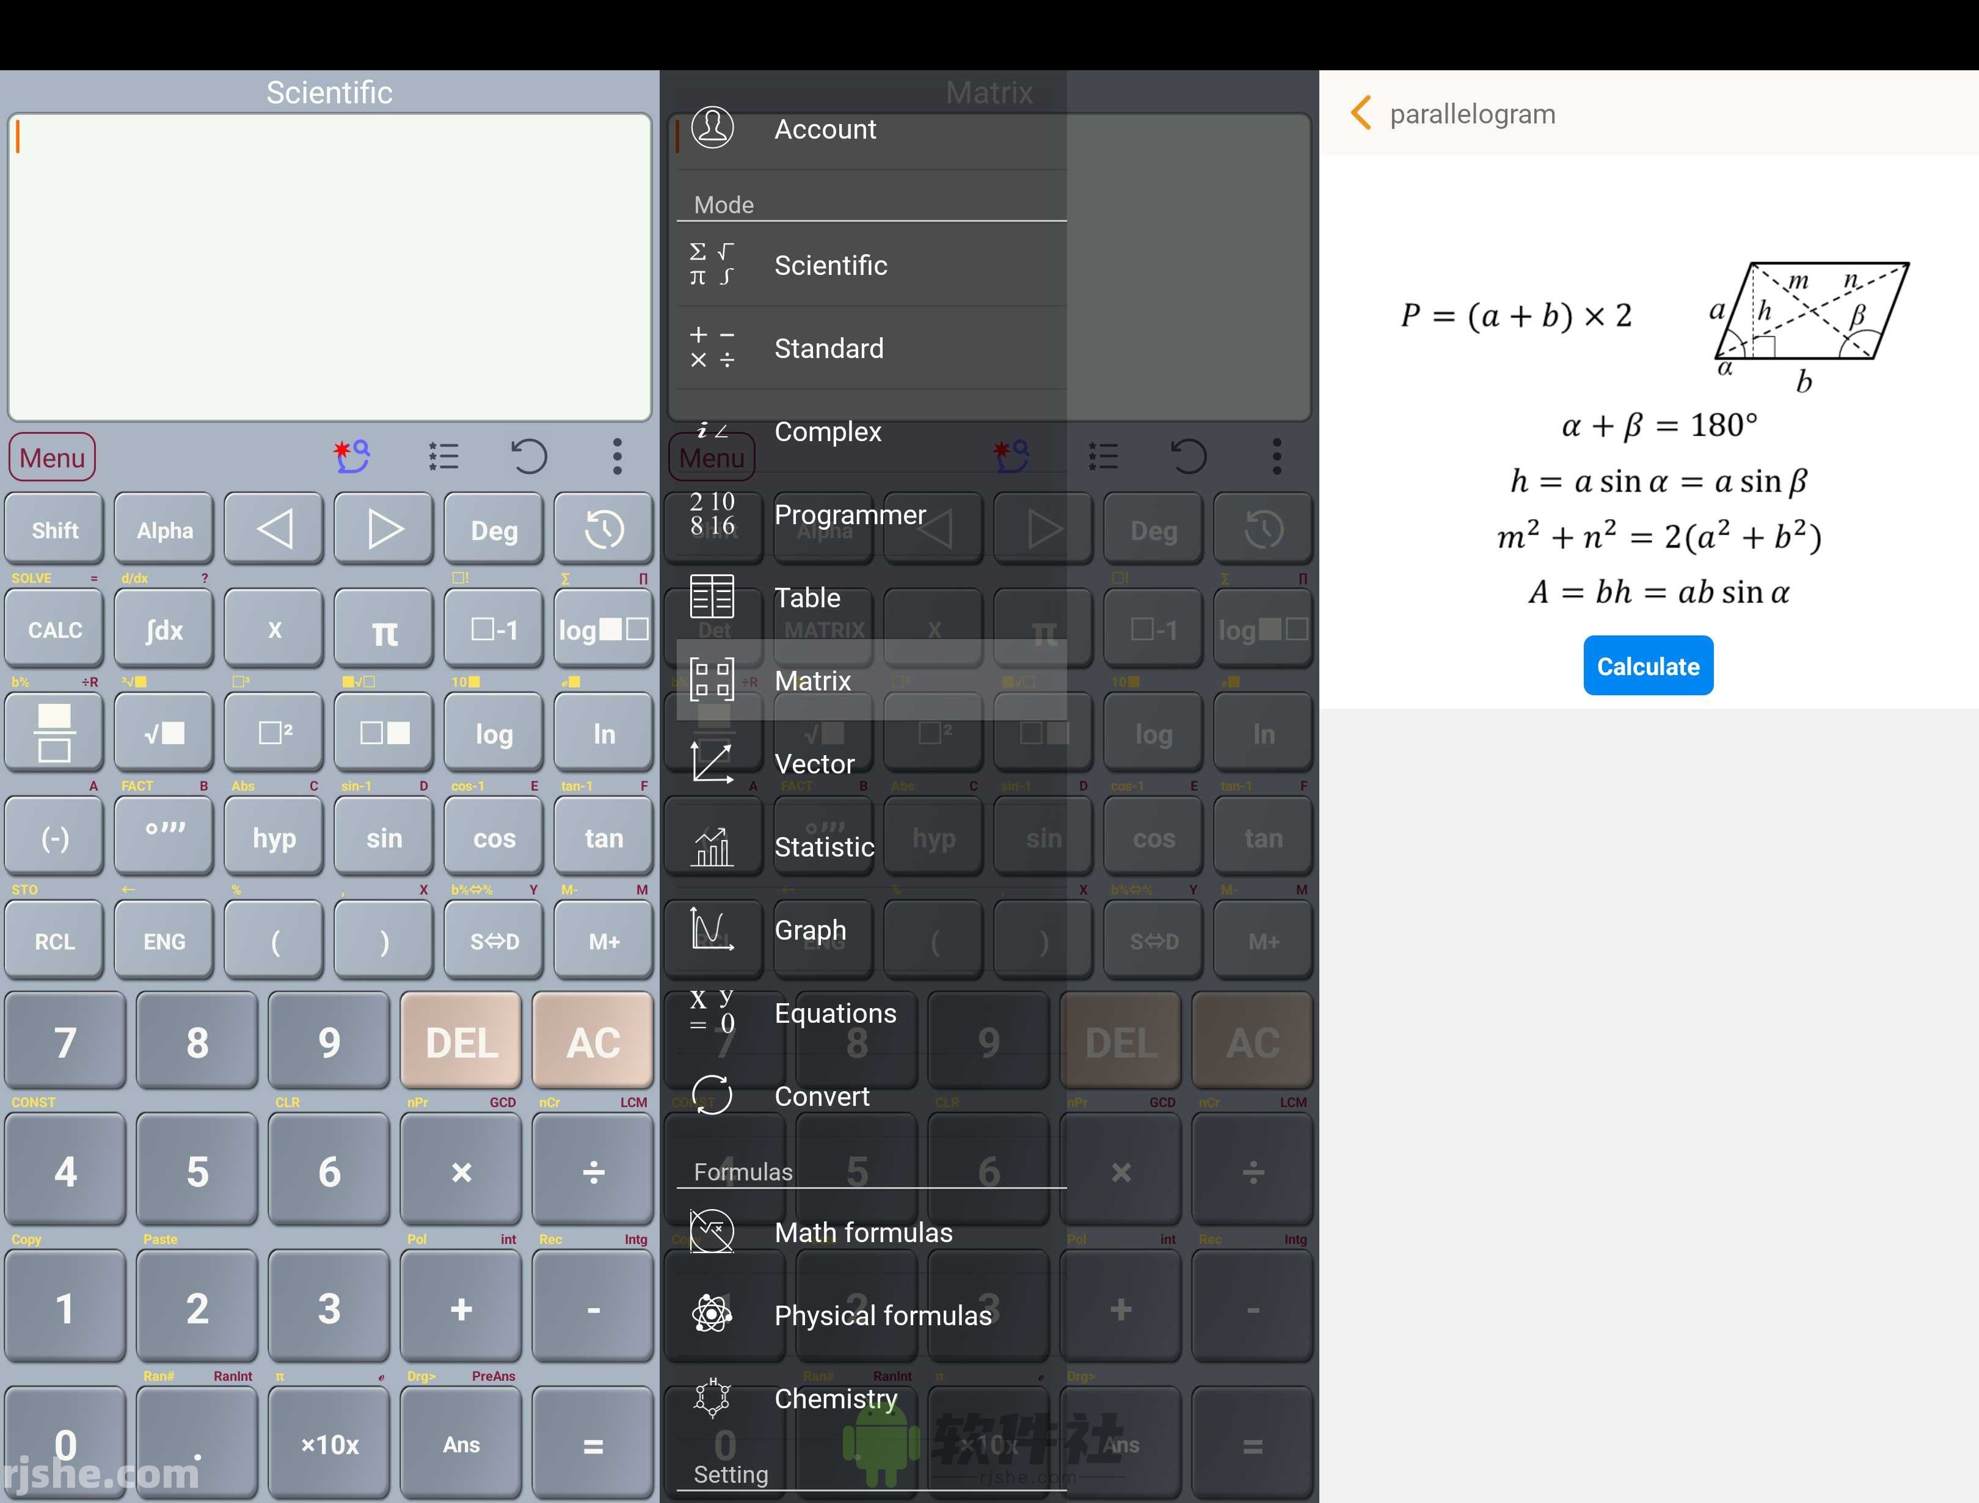The height and width of the screenshot is (1503, 1979).
Task: Open the Equations solver
Action: click(835, 1012)
